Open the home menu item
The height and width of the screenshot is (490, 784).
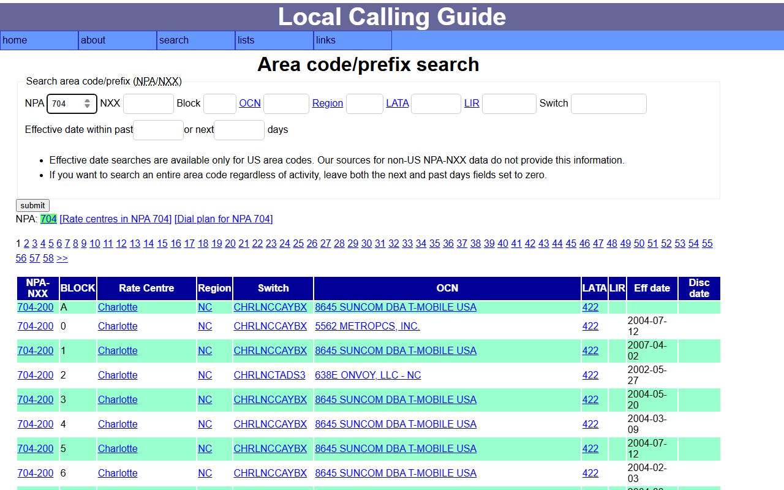coord(39,40)
